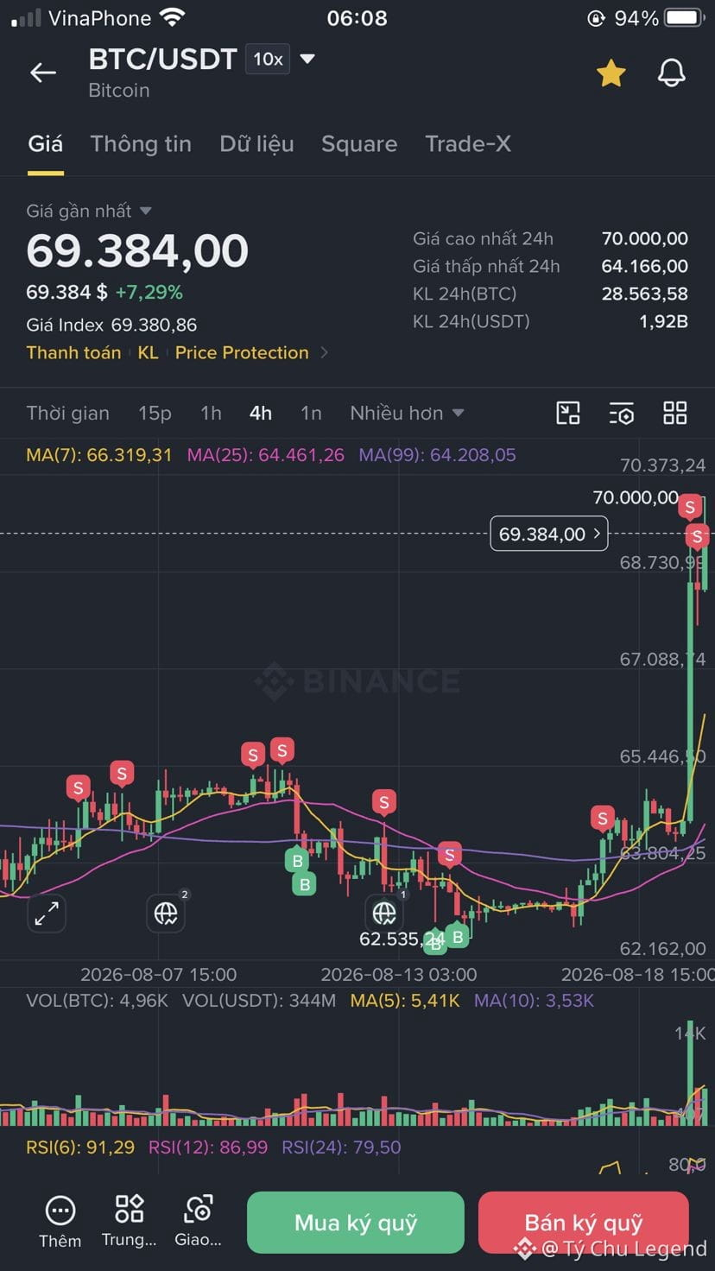Open Price Protection details
This screenshot has height=1271, width=715.
click(x=242, y=352)
